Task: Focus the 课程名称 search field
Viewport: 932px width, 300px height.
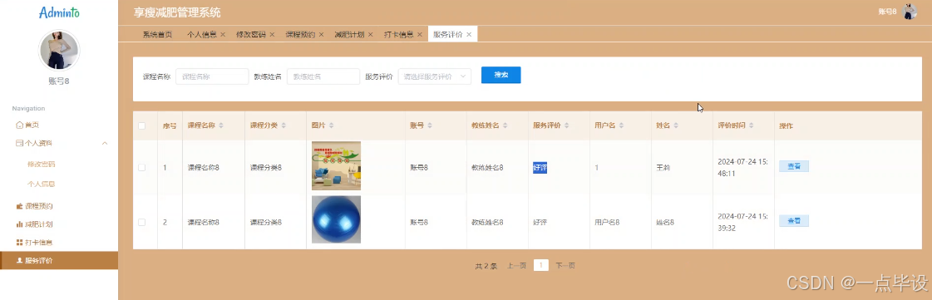Action: pos(212,76)
